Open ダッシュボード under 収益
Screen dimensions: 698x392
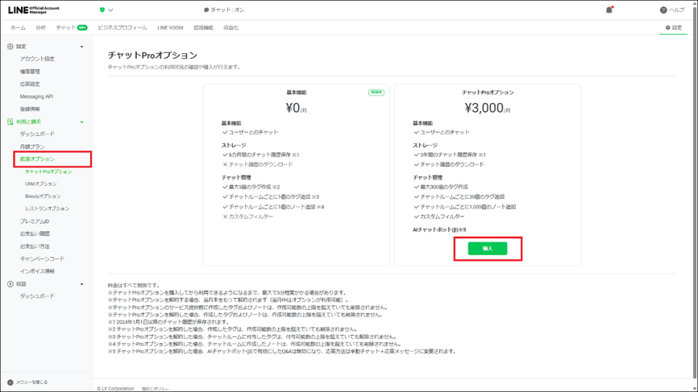pyautogui.click(x=37, y=296)
